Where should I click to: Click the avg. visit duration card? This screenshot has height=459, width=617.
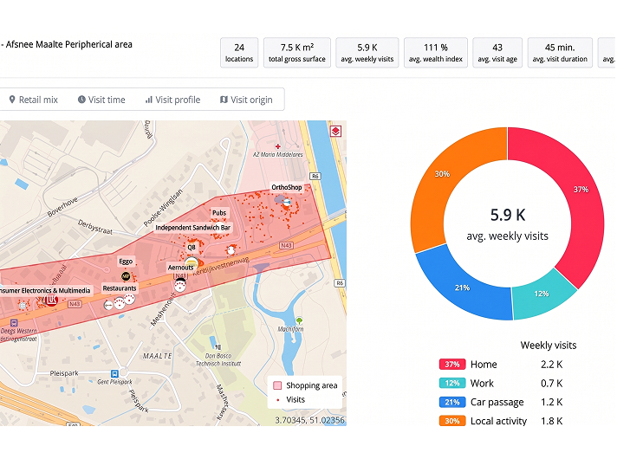(x=560, y=53)
